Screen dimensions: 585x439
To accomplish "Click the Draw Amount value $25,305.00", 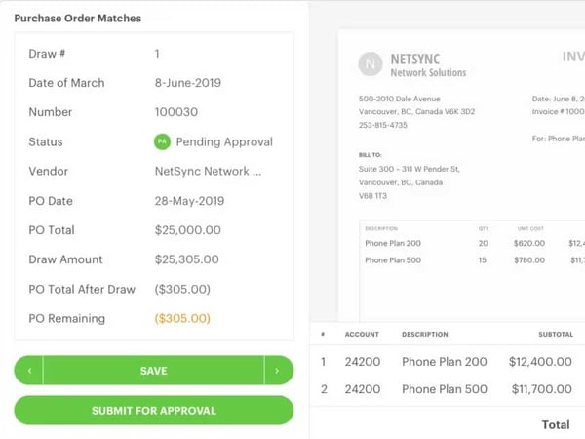I will point(187,259).
